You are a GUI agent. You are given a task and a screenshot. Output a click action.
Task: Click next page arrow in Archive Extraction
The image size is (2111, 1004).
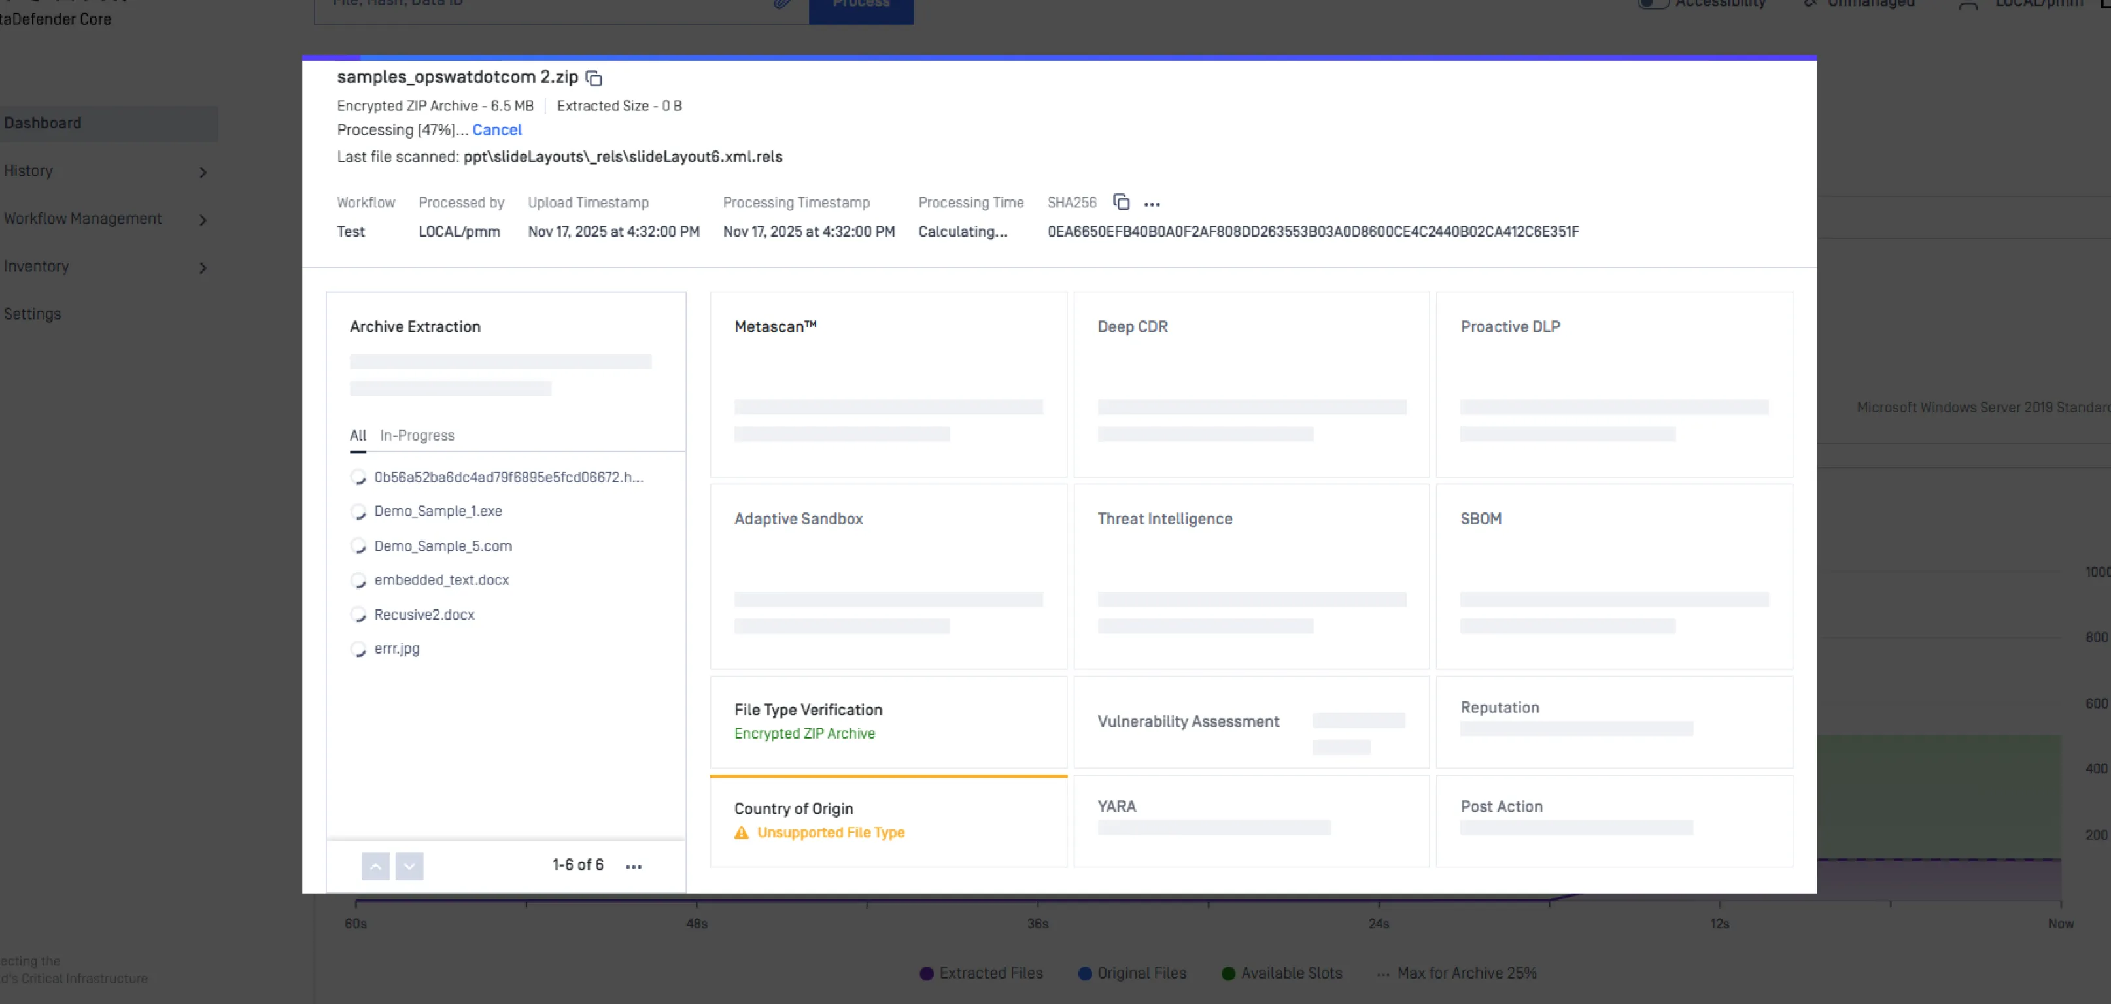pyautogui.click(x=409, y=865)
